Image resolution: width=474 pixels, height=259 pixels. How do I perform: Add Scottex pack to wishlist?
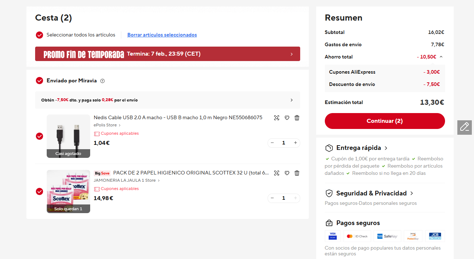[287, 173]
